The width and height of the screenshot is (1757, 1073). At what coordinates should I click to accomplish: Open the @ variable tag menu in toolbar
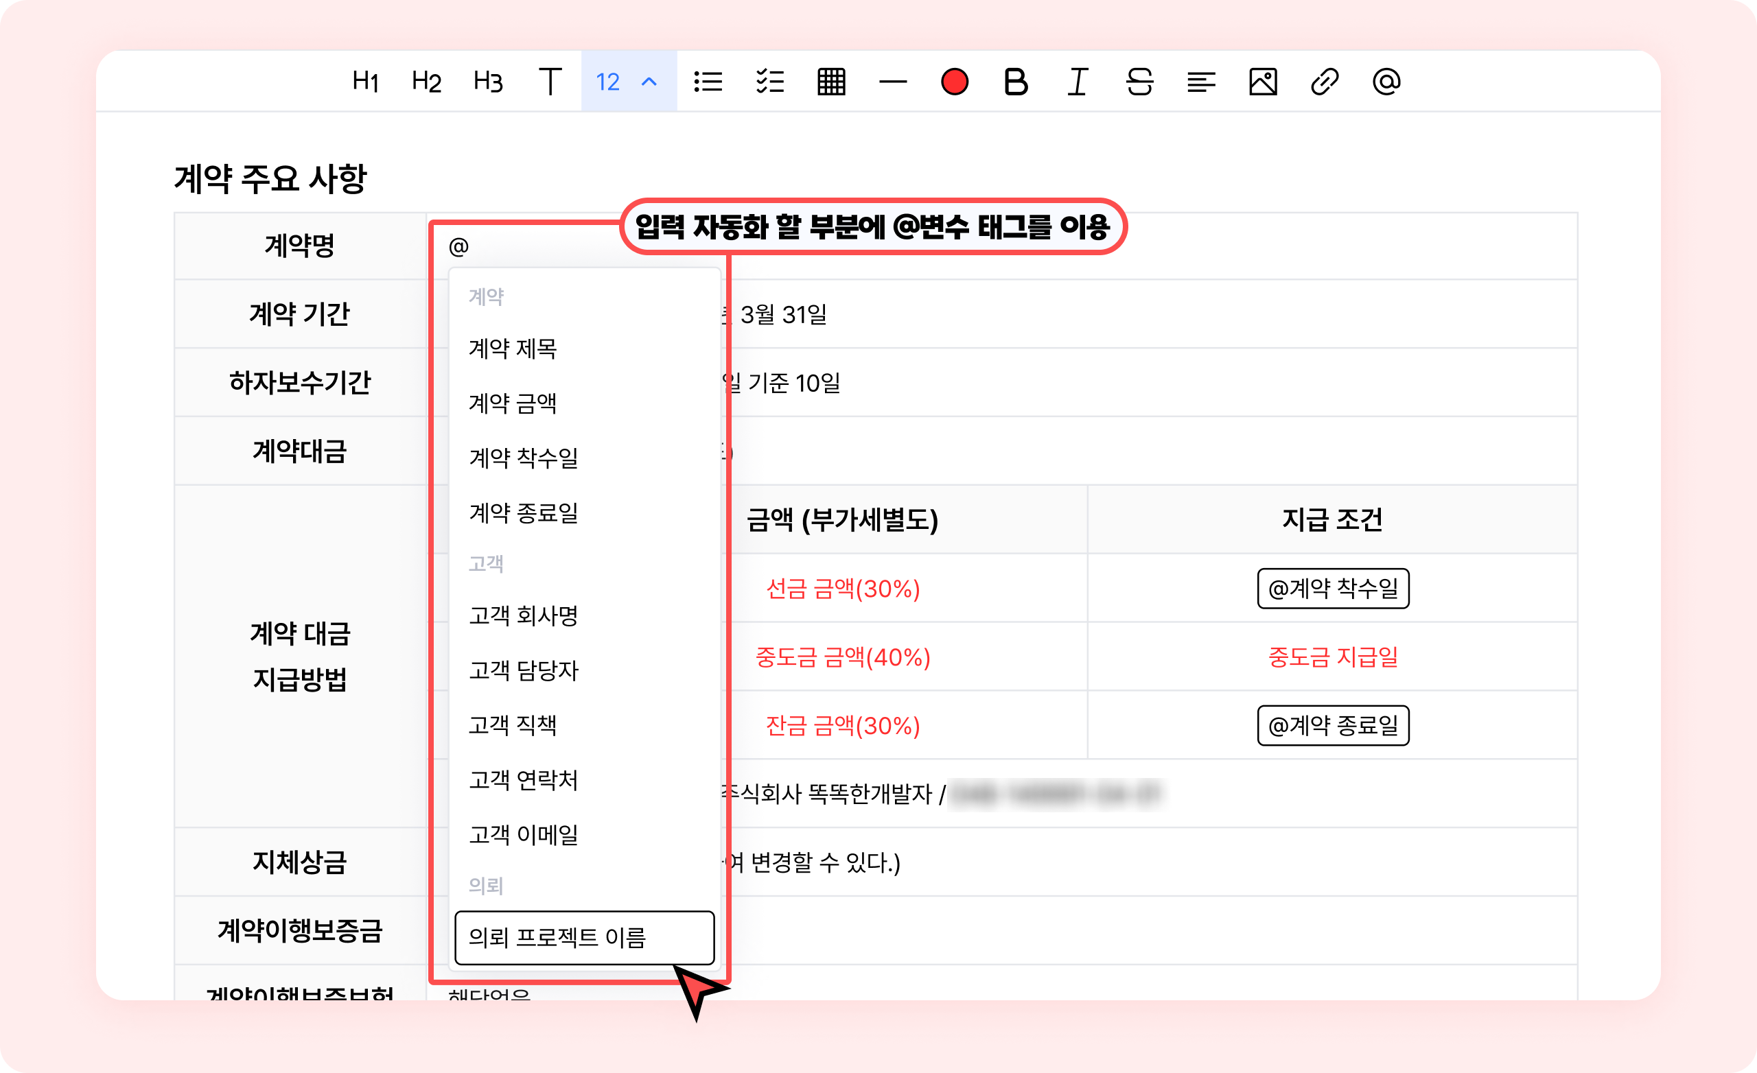(x=1386, y=81)
